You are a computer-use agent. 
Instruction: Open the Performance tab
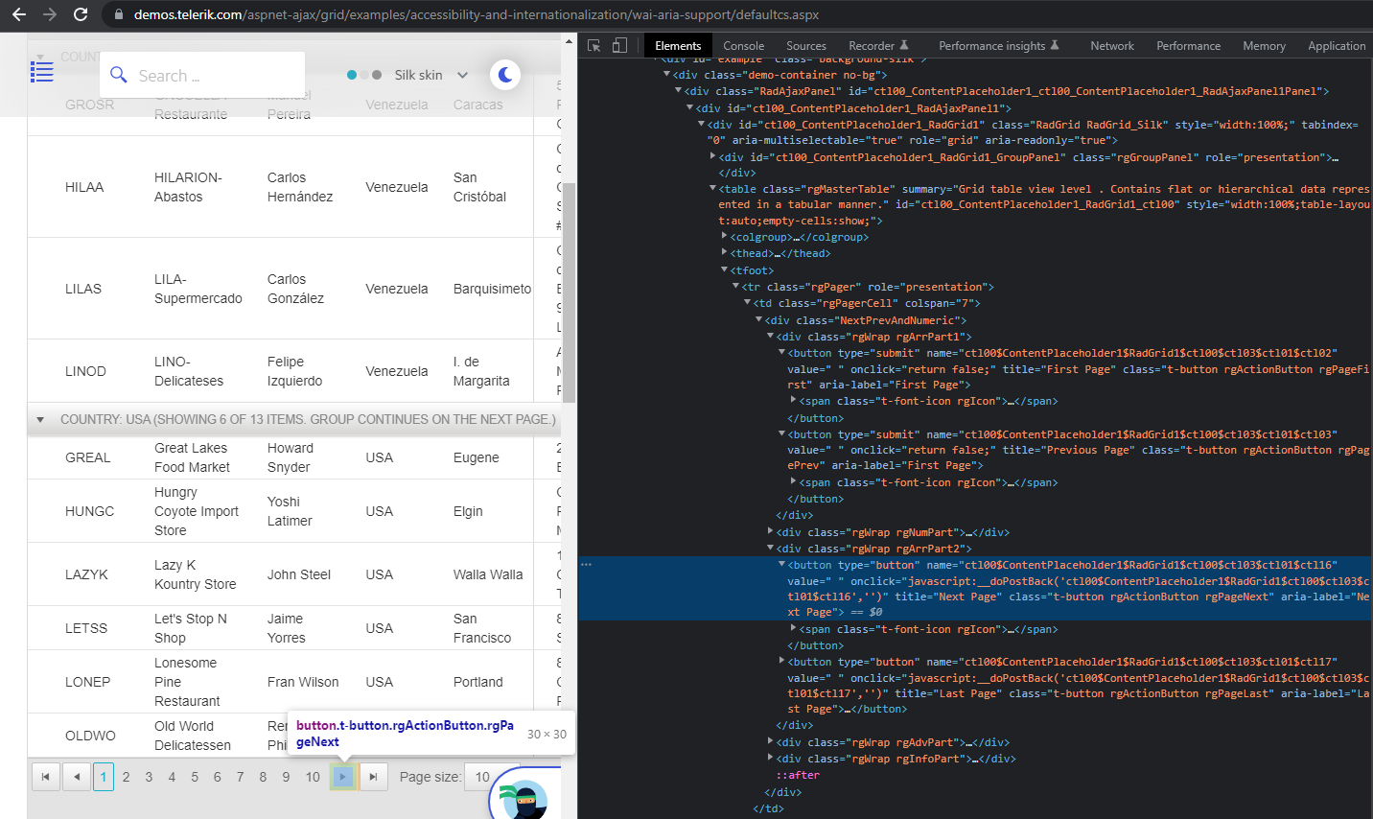point(1189,46)
